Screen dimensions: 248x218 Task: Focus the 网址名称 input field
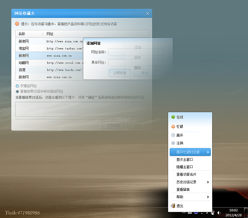click(136, 52)
